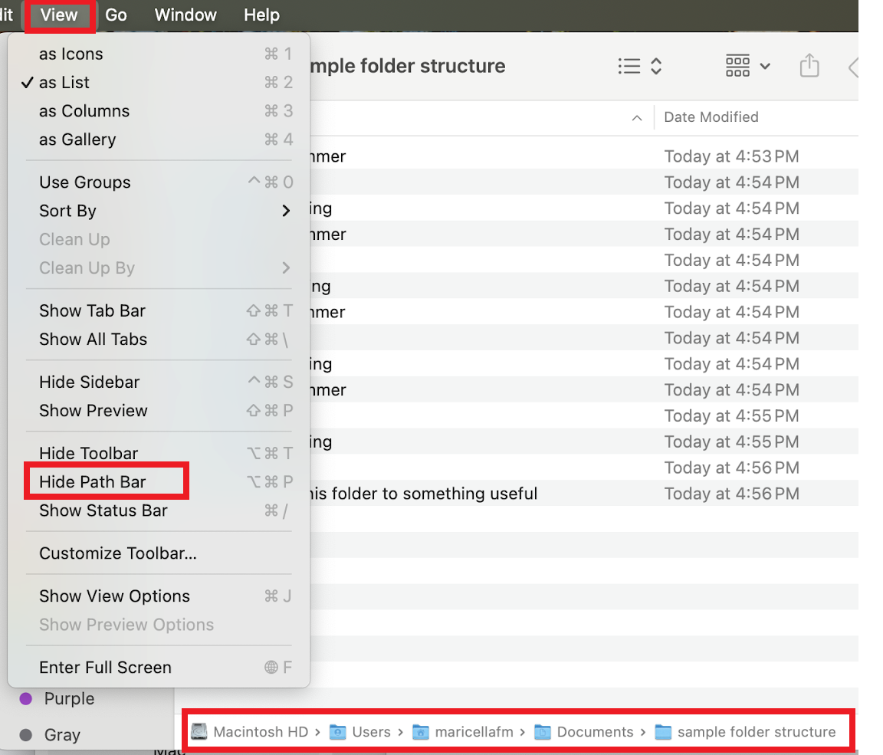Choose the as Icons view option

(159, 54)
